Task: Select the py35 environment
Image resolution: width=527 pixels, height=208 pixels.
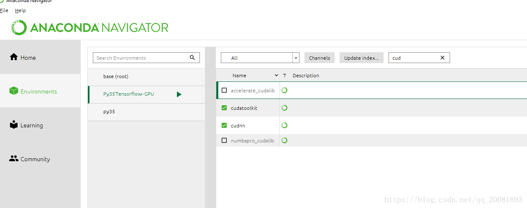Action: click(x=146, y=112)
